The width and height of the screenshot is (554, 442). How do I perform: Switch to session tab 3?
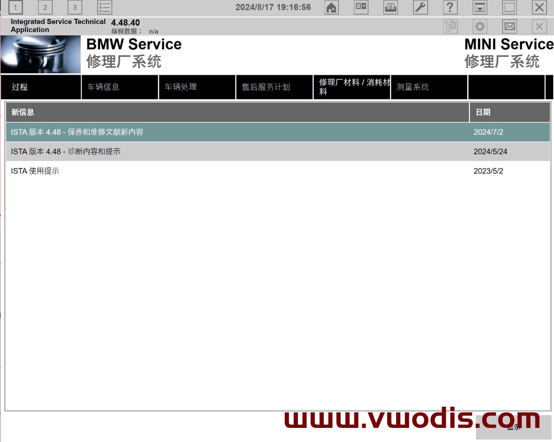point(75,8)
